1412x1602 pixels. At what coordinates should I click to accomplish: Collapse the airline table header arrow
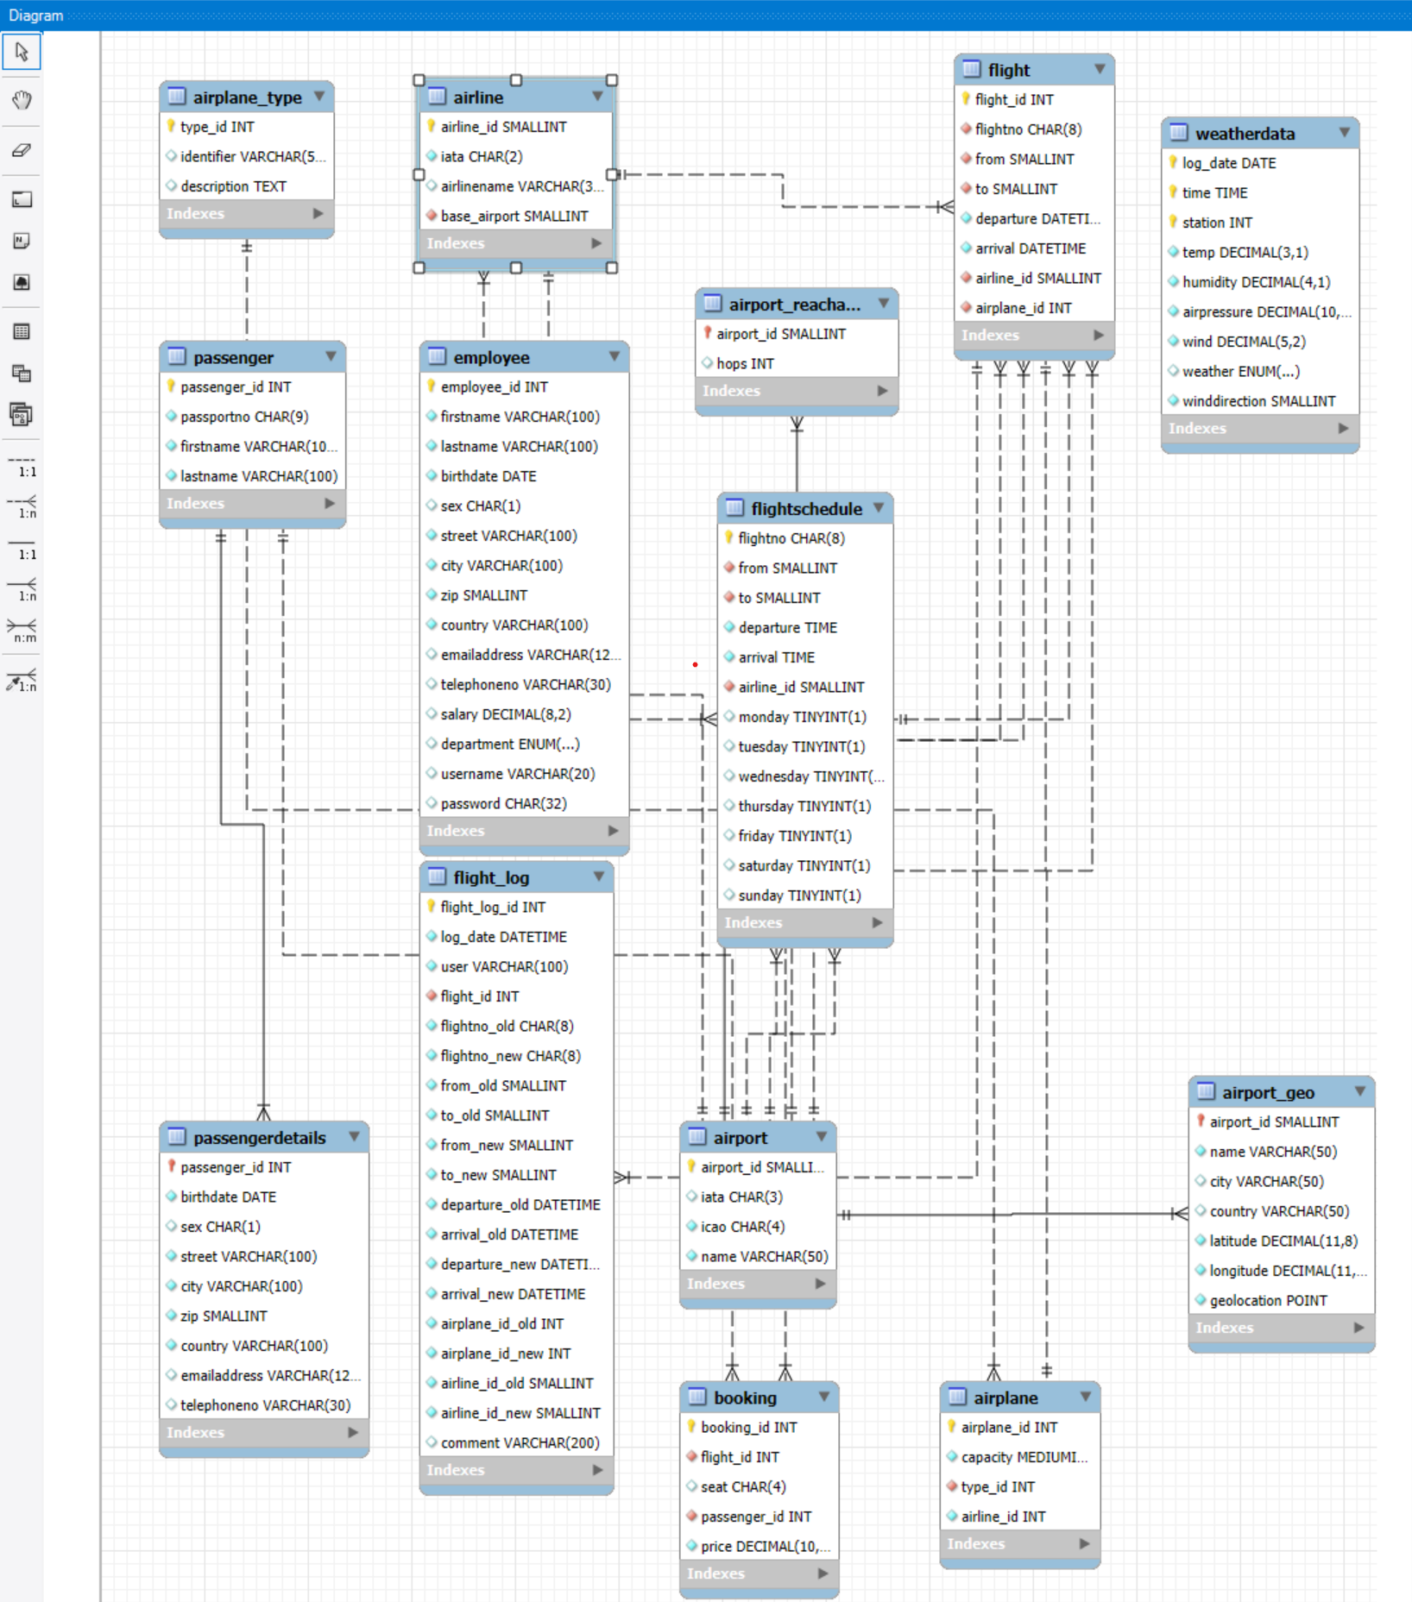(597, 97)
